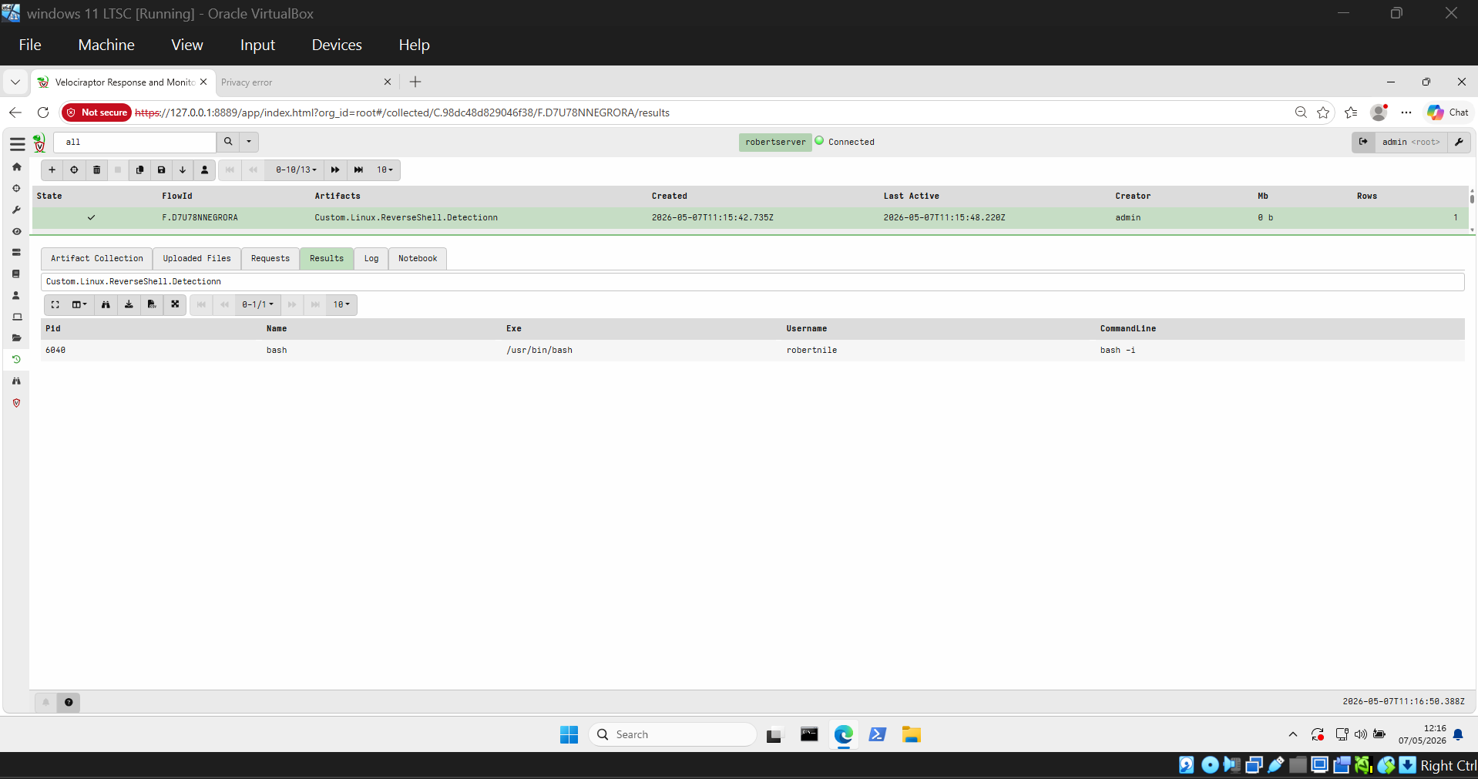Switch to Notebook tab

click(418, 258)
